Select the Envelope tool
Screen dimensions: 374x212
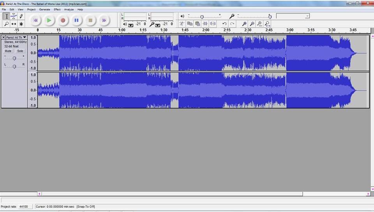[x=14, y=16]
